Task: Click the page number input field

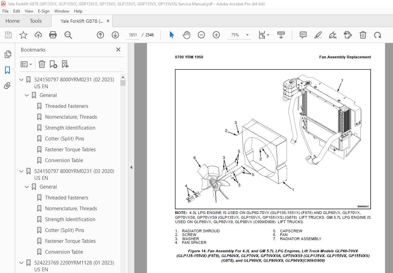Action: [x=133, y=35]
